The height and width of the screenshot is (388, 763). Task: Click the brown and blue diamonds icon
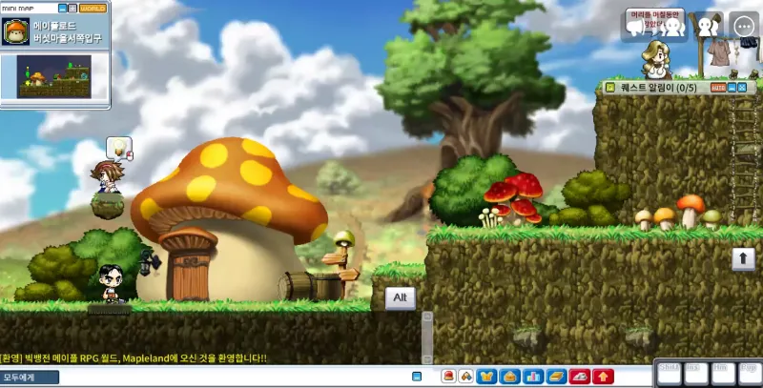(466, 377)
